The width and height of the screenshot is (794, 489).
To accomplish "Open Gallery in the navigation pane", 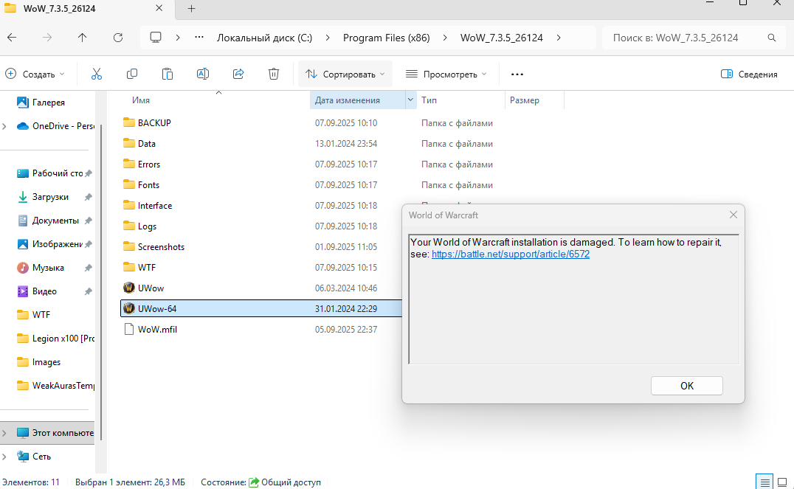I will tap(41, 103).
